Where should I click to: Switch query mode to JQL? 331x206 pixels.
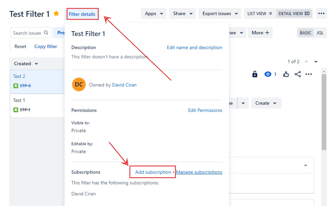[x=320, y=33]
